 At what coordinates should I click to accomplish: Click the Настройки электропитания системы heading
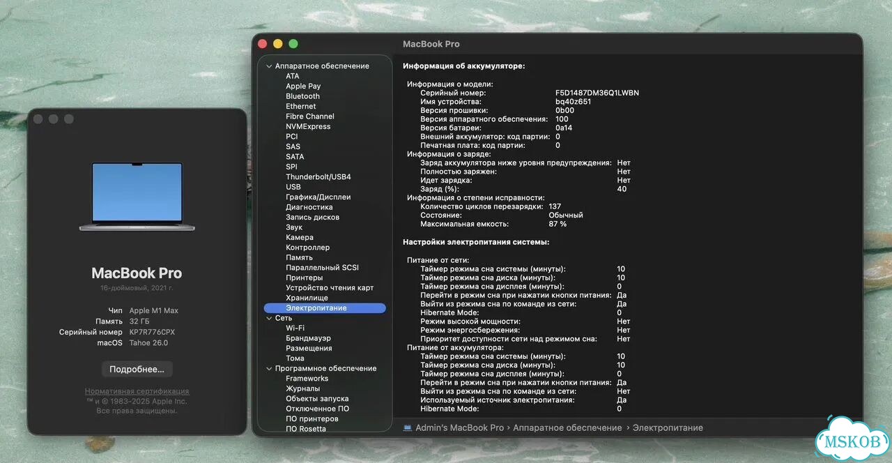[476, 242]
